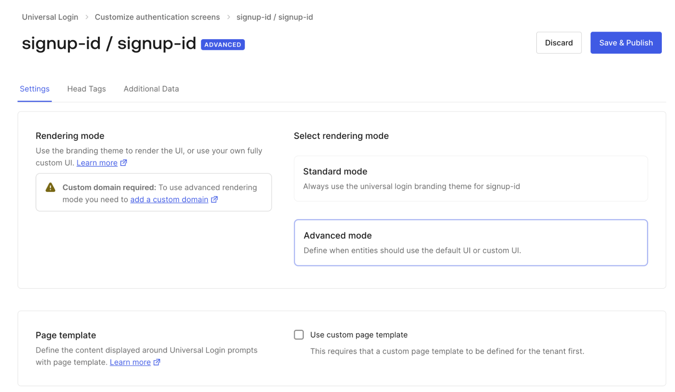This screenshot has height=392, width=675.
Task: Switch to the Additional Data tab
Action: 151,89
